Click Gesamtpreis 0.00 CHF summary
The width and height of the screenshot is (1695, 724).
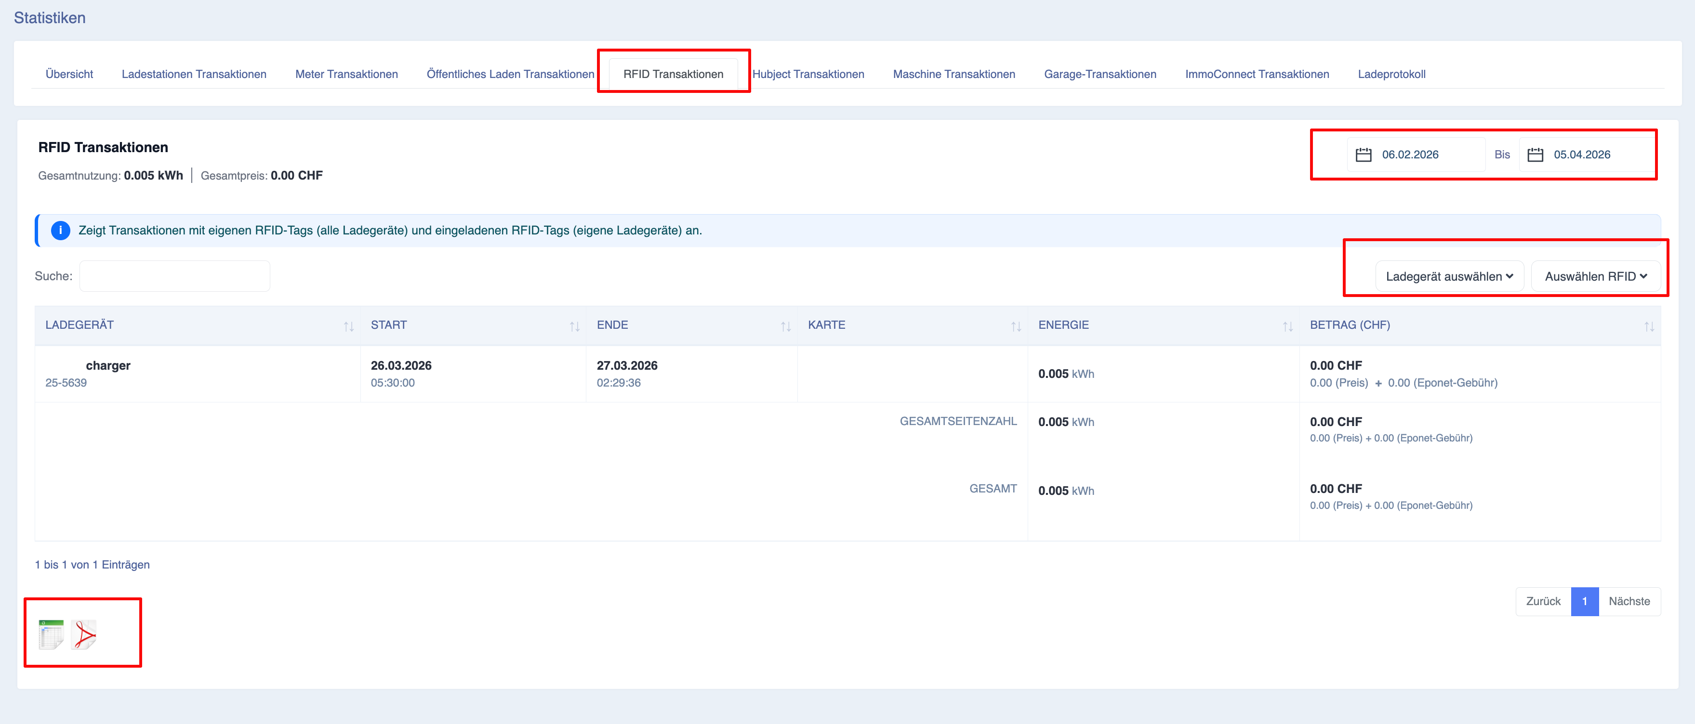(262, 176)
